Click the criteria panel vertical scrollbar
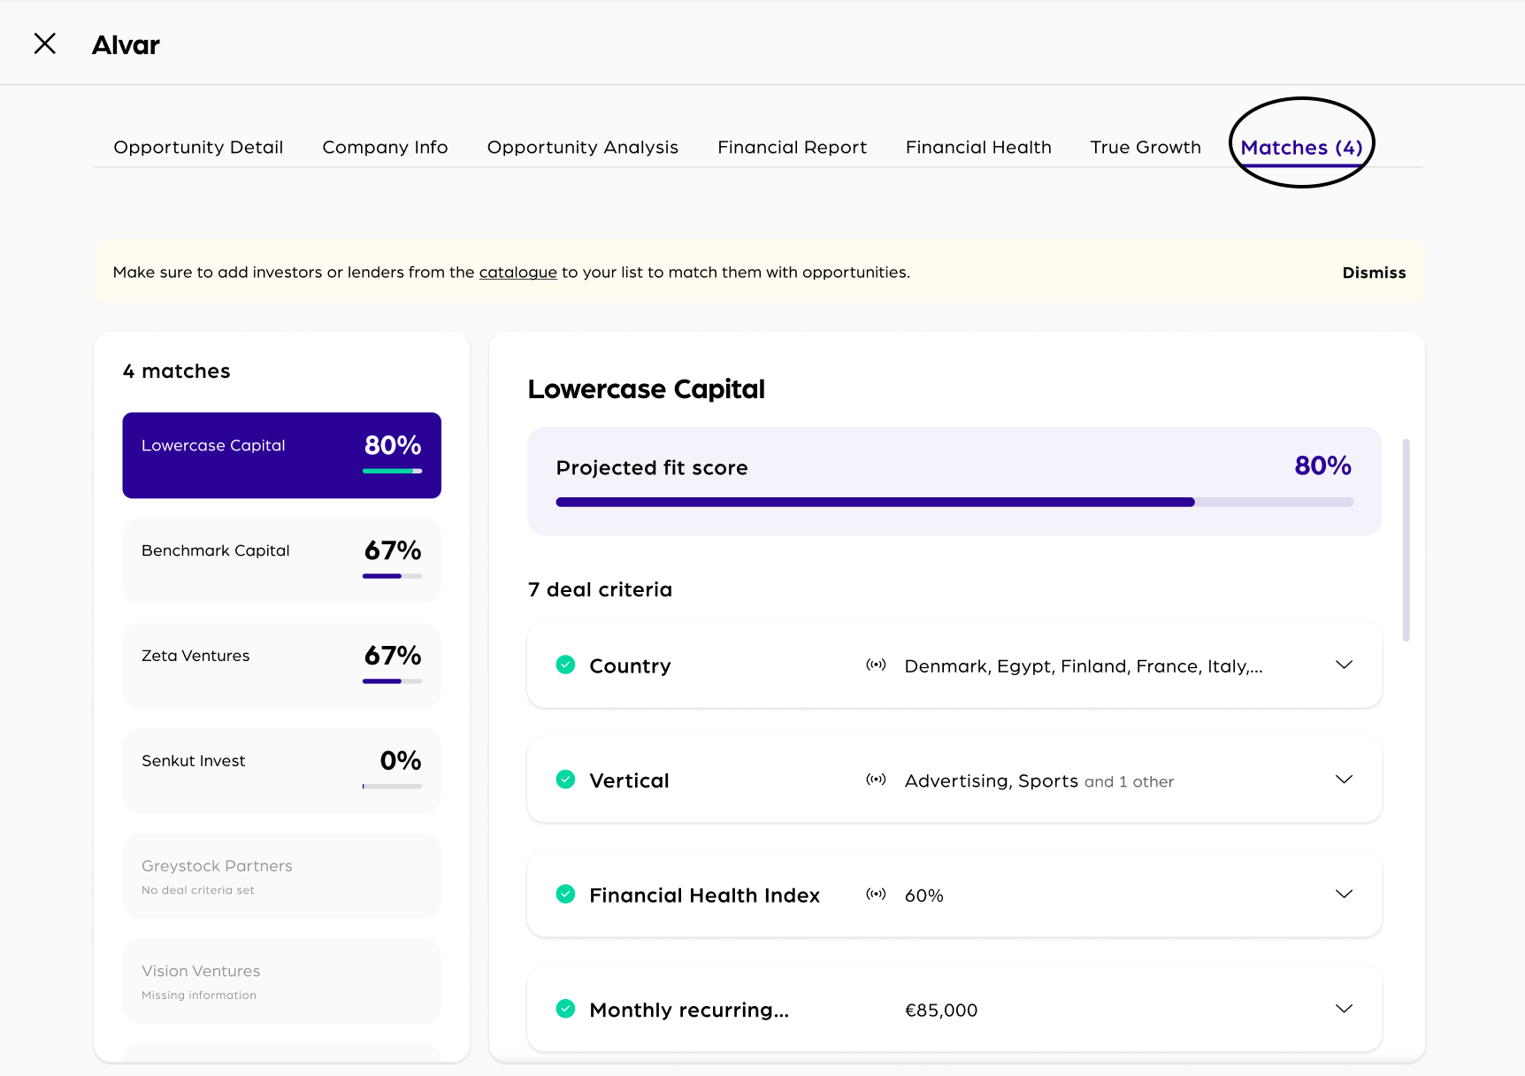 1406,540
